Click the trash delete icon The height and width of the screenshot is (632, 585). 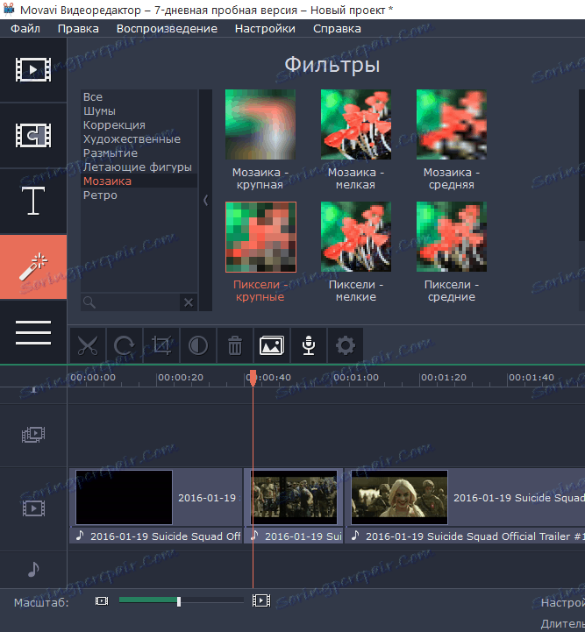[x=235, y=346]
